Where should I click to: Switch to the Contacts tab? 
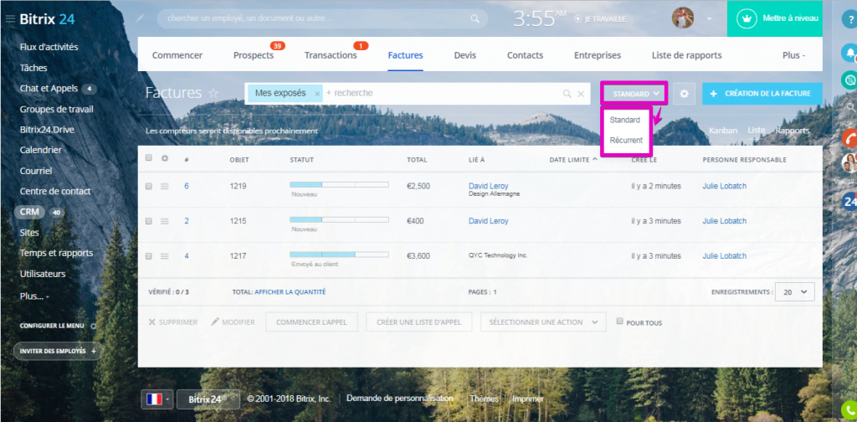(526, 55)
